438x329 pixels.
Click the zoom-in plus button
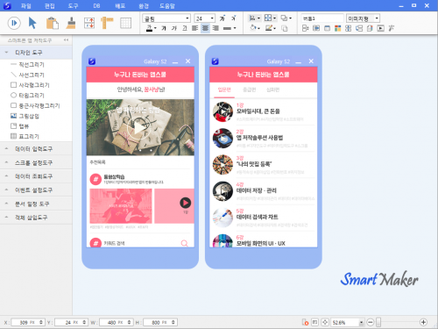[423, 322]
